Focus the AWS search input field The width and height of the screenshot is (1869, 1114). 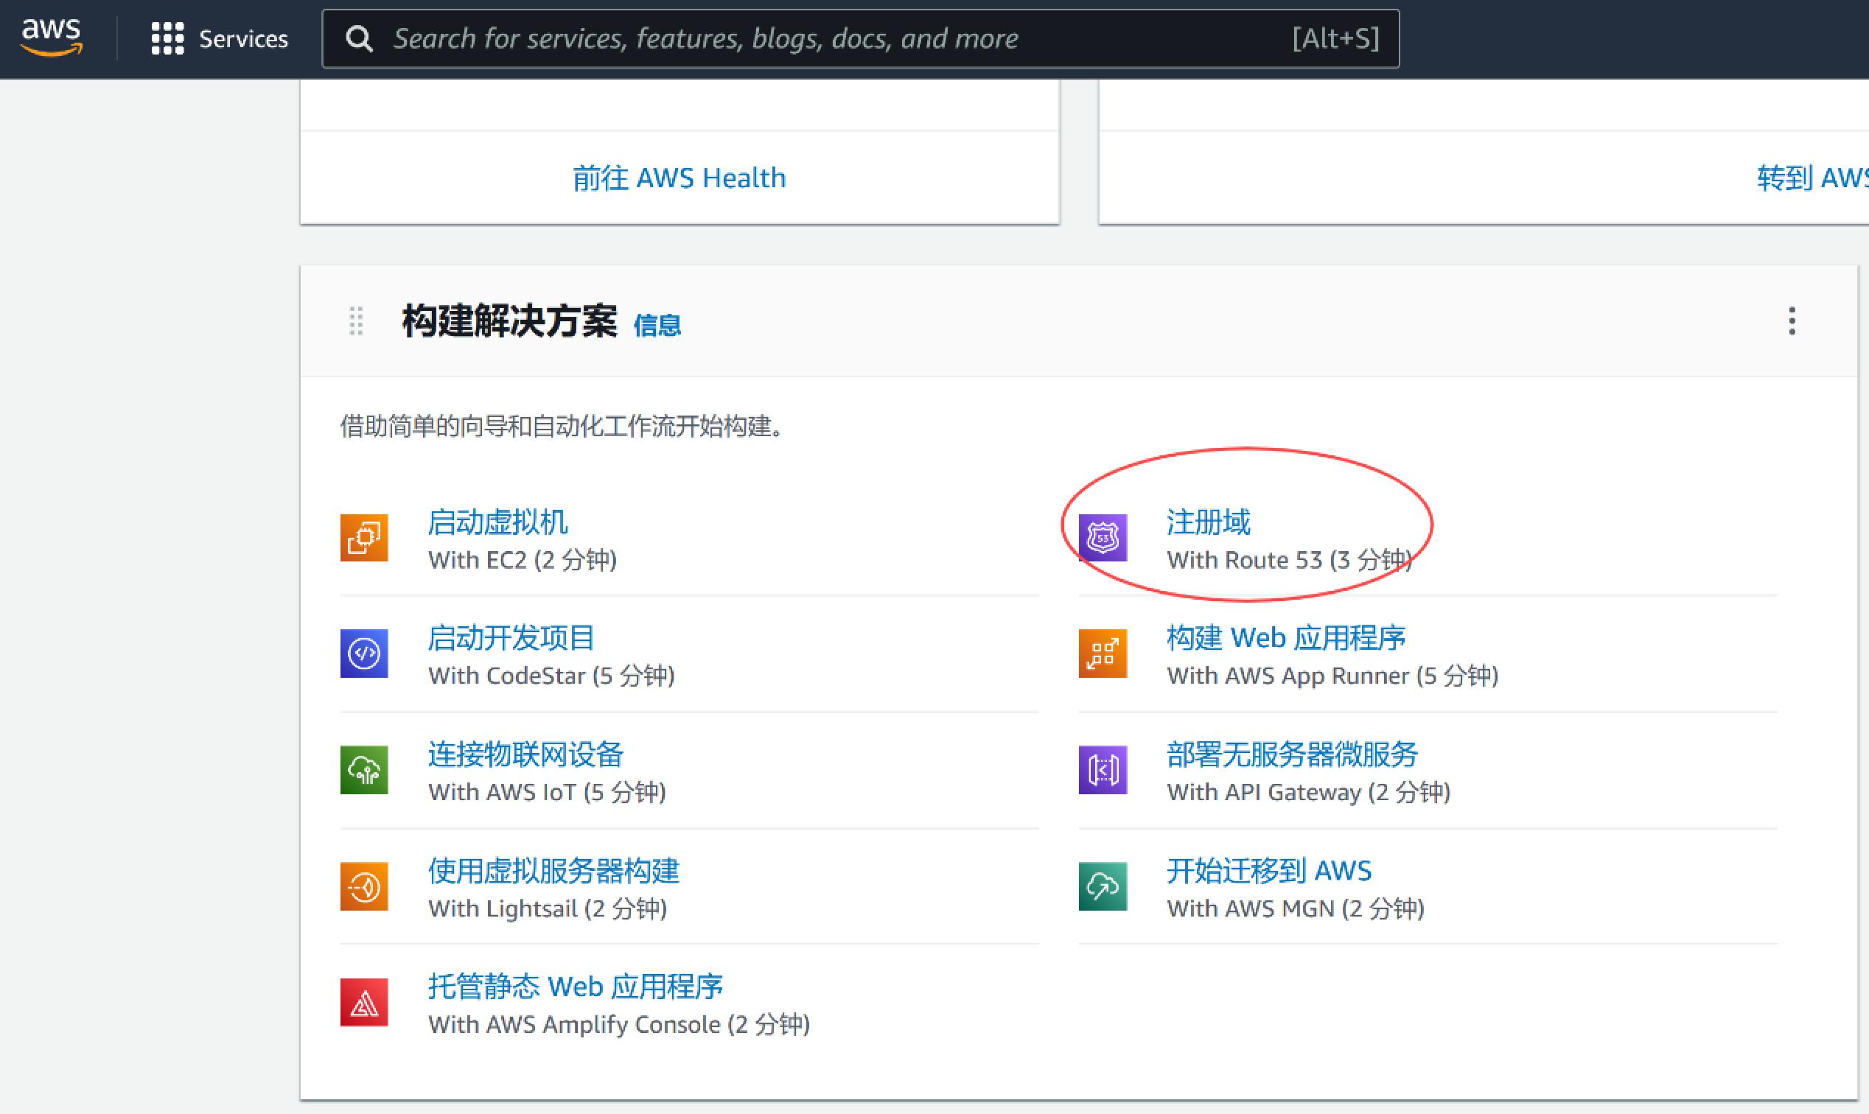click(x=861, y=39)
